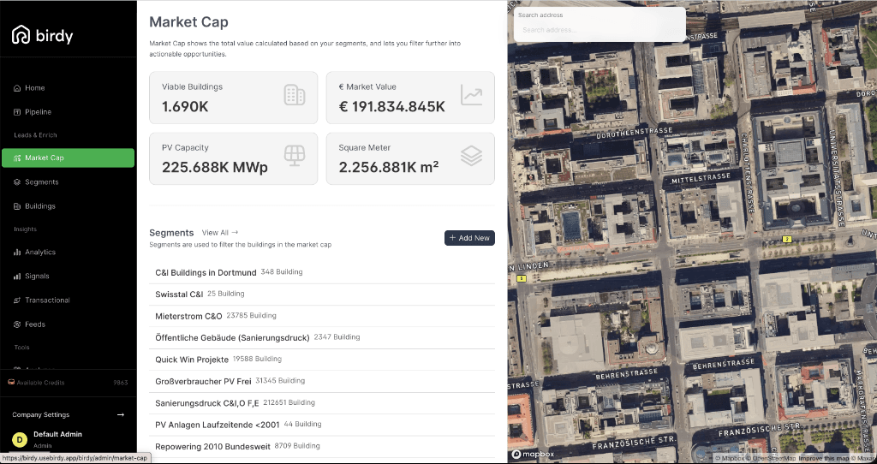Click the Buildings sidebar icon
This screenshot has height=464, width=877.
click(x=17, y=205)
